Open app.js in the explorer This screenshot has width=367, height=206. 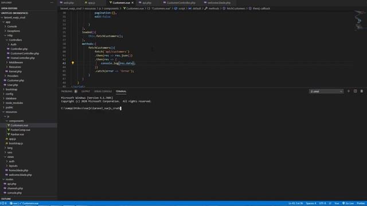[x=13, y=139]
